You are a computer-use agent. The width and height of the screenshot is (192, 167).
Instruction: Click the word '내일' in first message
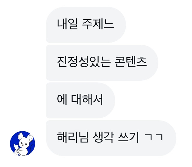[x=67, y=24]
